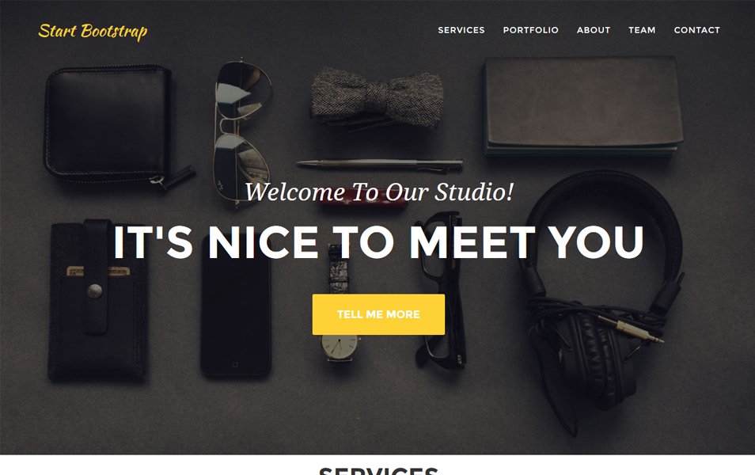This screenshot has width=755, height=475.
Task: Click the Start Bootstrap logo
Action: [x=93, y=32]
